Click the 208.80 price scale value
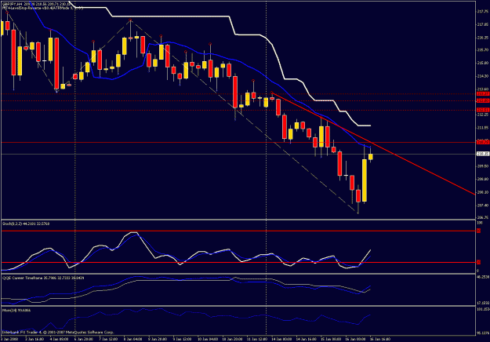 (x=482, y=179)
